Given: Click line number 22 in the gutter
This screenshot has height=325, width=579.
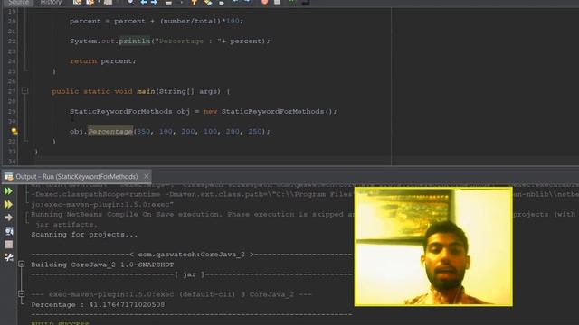Looking at the screenshot, I should [x=12, y=41].
